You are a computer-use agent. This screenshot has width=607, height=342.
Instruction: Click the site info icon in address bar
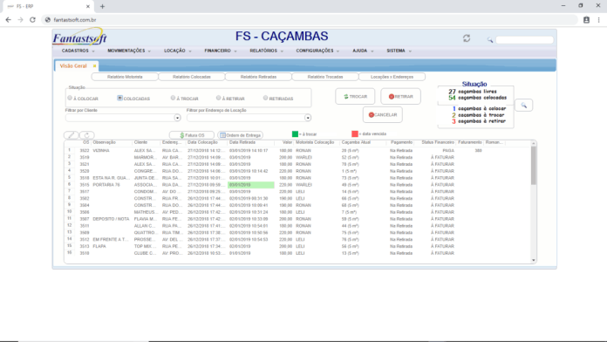point(48,20)
